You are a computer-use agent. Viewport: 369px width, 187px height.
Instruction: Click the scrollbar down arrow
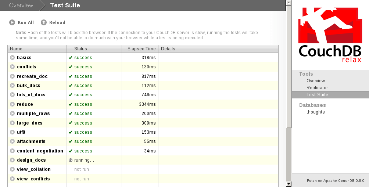click(x=289, y=184)
